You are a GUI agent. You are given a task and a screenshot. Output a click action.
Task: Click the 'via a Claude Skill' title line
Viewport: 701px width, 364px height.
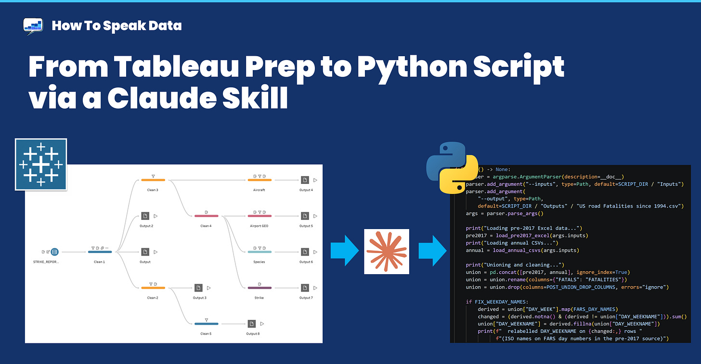click(158, 97)
